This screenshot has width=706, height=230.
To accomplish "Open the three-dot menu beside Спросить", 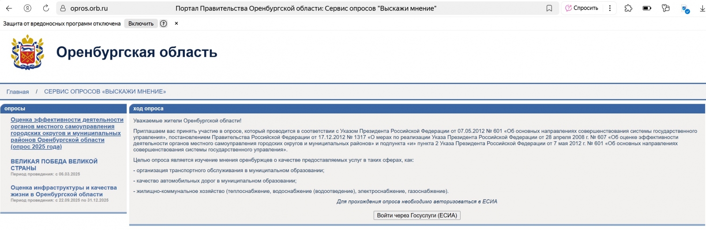I will click(610, 8).
